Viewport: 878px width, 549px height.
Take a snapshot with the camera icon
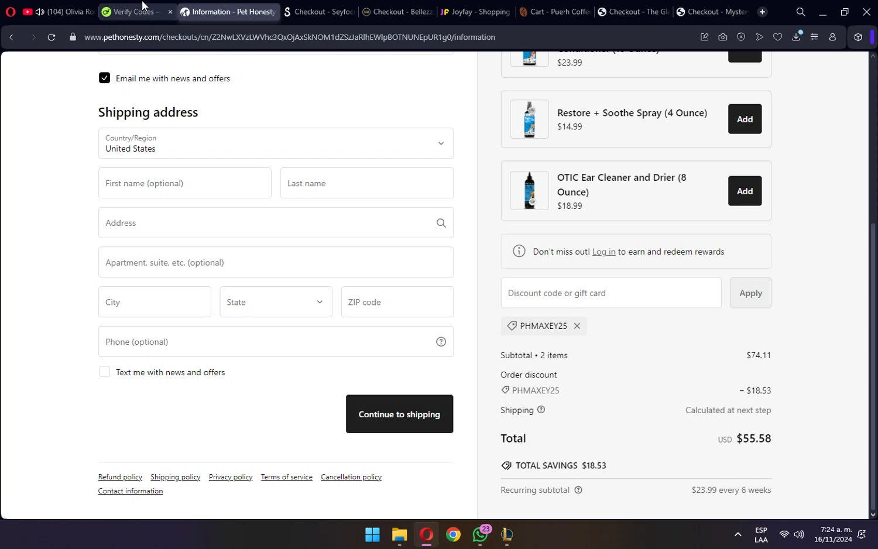click(723, 37)
